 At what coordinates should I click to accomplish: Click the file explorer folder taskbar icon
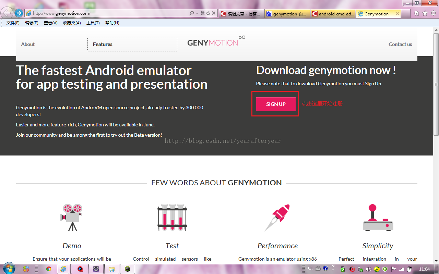pos(112,269)
